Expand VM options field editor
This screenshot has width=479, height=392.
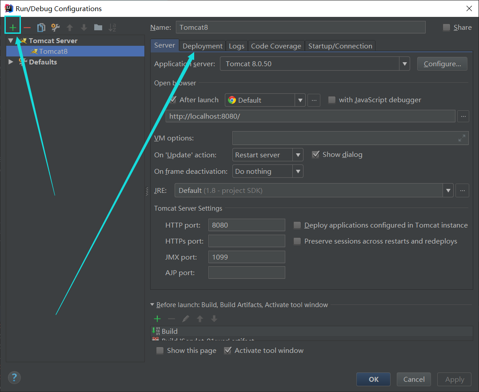click(x=462, y=138)
